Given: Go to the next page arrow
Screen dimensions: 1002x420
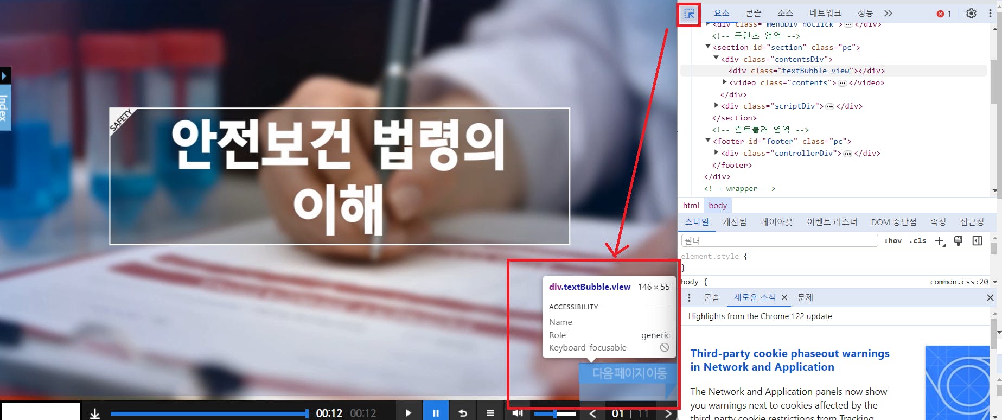Looking at the screenshot, I should pyautogui.click(x=668, y=413).
